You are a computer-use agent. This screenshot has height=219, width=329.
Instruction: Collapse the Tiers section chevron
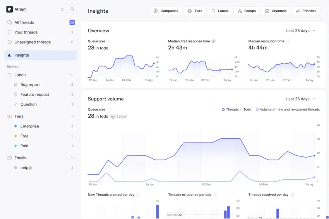click(72, 116)
